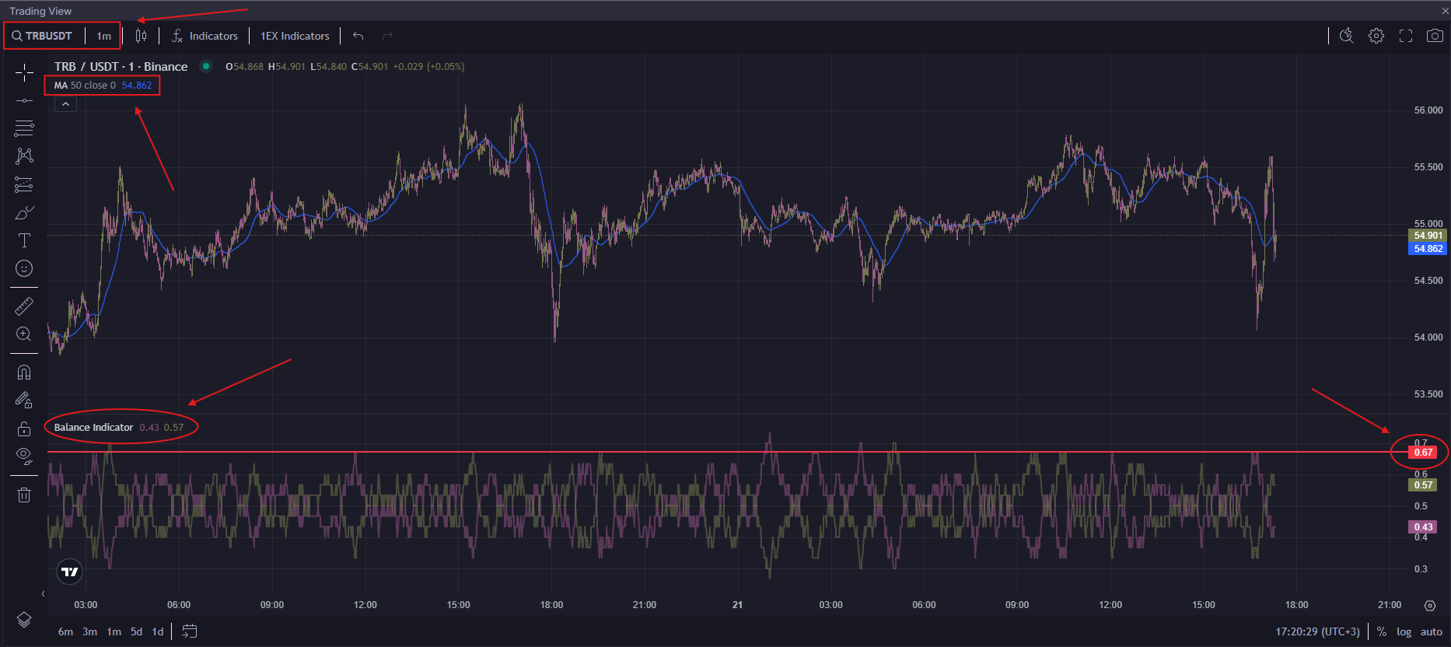Viewport: 1451px width, 647px height.
Task: Open the candlestick chart style menu
Action: coord(141,36)
